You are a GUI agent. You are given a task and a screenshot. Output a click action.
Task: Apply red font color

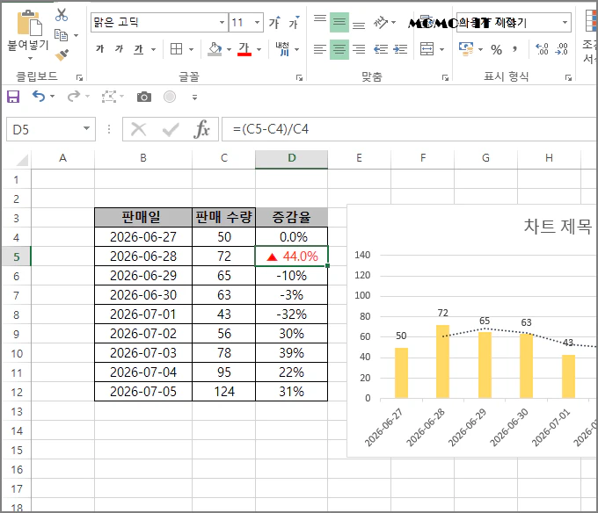(x=244, y=49)
